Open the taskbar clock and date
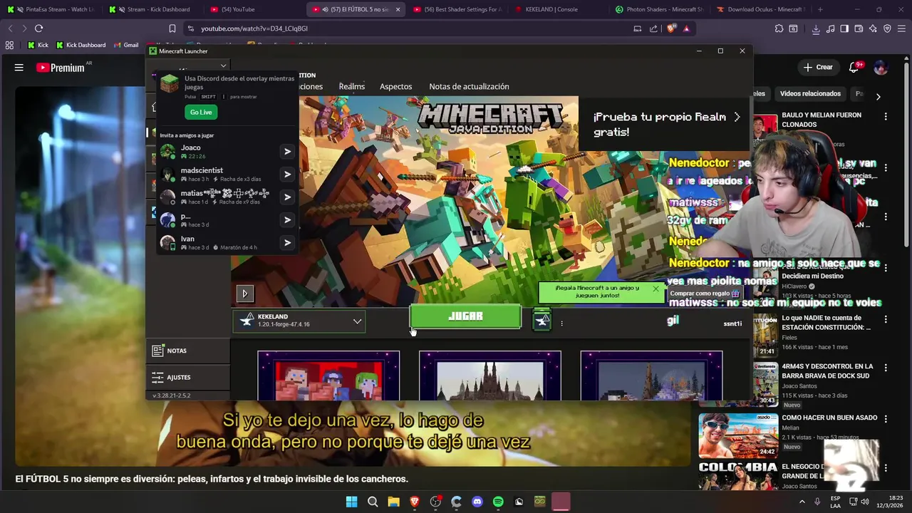Image resolution: width=912 pixels, height=513 pixels. pyautogui.click(x=890, y=502)
